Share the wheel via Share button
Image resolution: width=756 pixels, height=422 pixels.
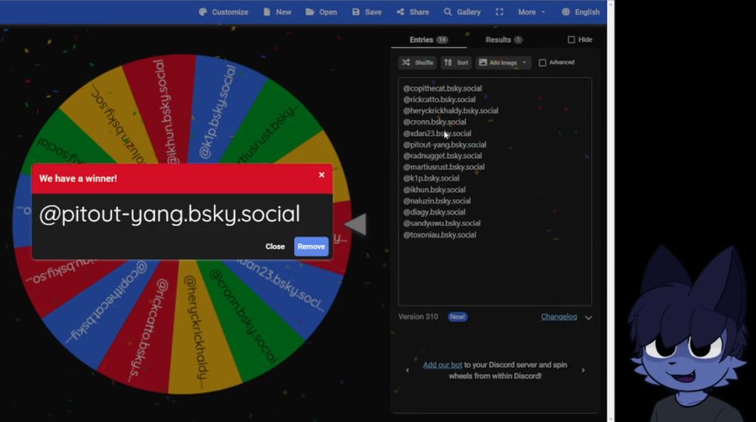(413, 12)
